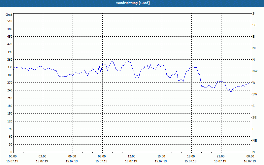Pick the 180 degree axis label
Image resolution: width=264 pixels, height=165 pixels.
coord(10,106)
